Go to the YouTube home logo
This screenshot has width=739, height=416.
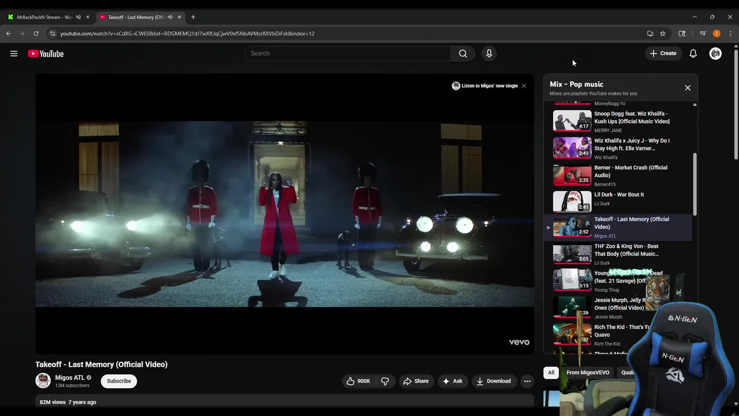46,54
